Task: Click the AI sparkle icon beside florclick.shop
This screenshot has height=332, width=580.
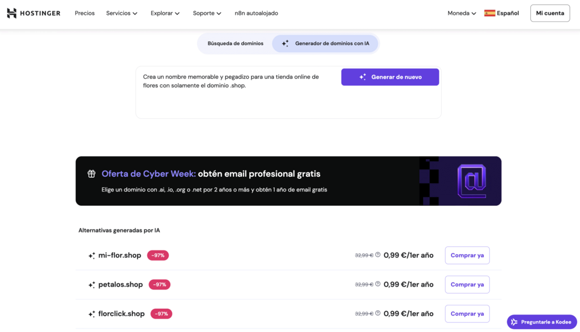Action: tap(92, 313)
